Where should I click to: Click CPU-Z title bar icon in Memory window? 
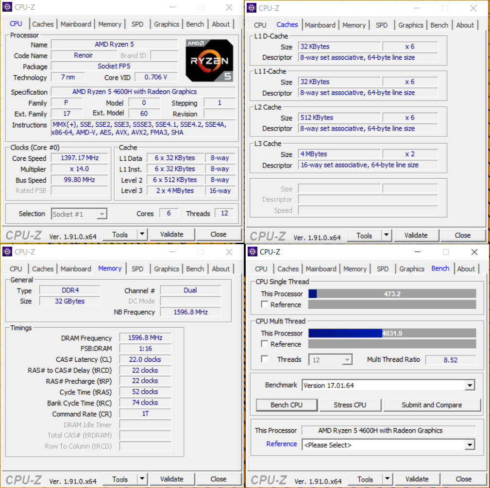[7, 252]
